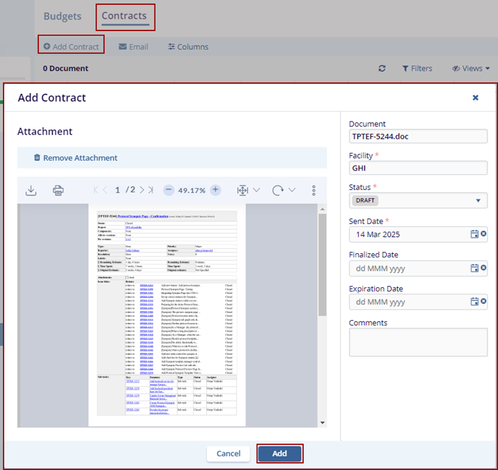Click into the Comments text box
Image resolution: width=498 pixels, height=470 pixels.
[418, 342]
